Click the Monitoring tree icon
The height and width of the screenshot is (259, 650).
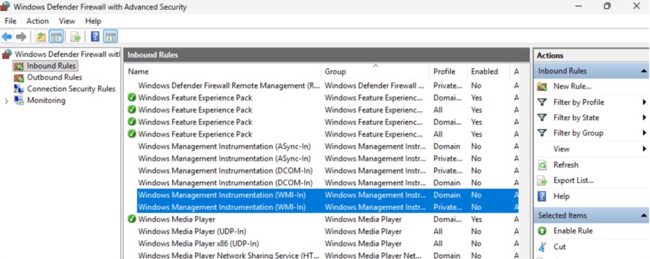click(19, 100)
